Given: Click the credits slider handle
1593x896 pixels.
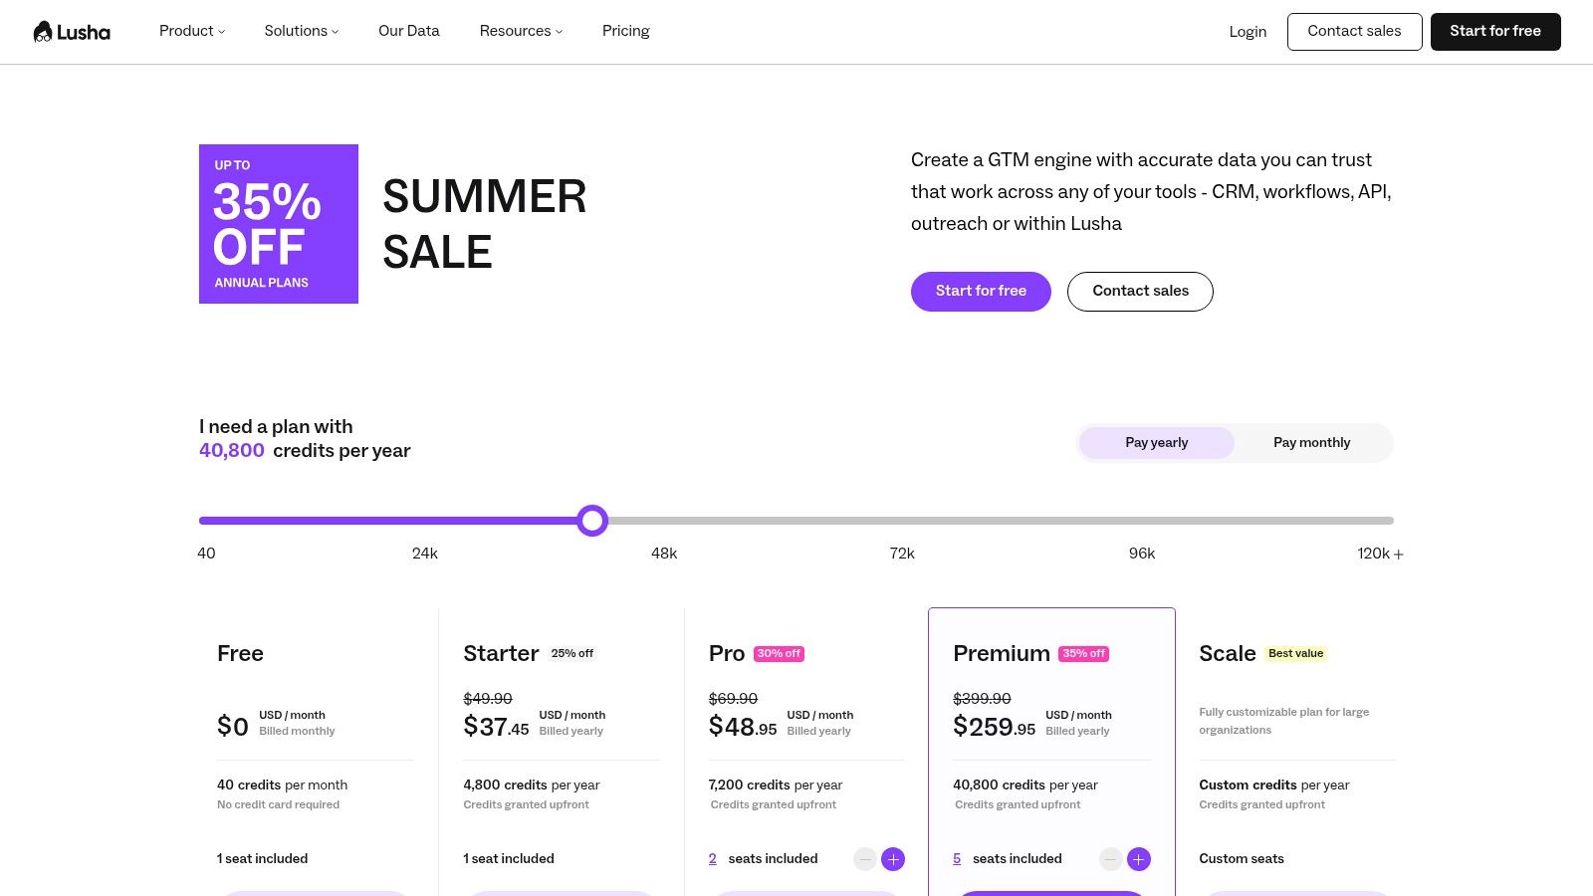Looking at the screenshot, I should pyautogui.click(x=592, y=521).
